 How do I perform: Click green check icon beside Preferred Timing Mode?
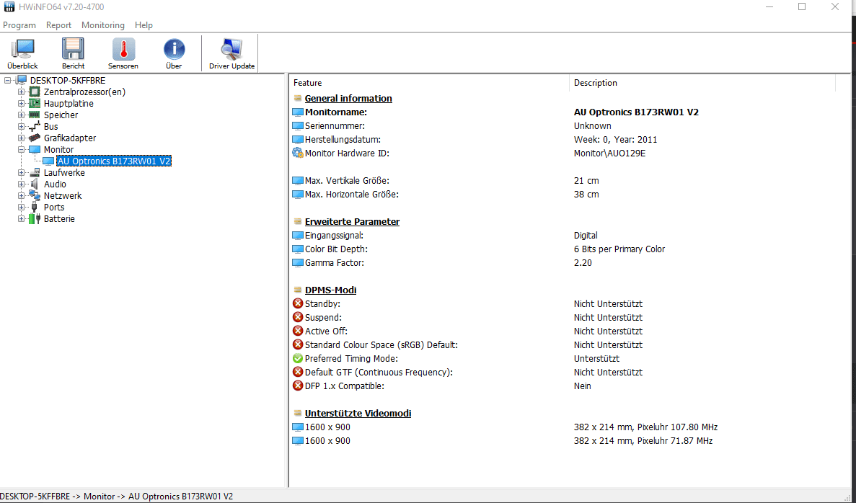[x=298, y=358]
